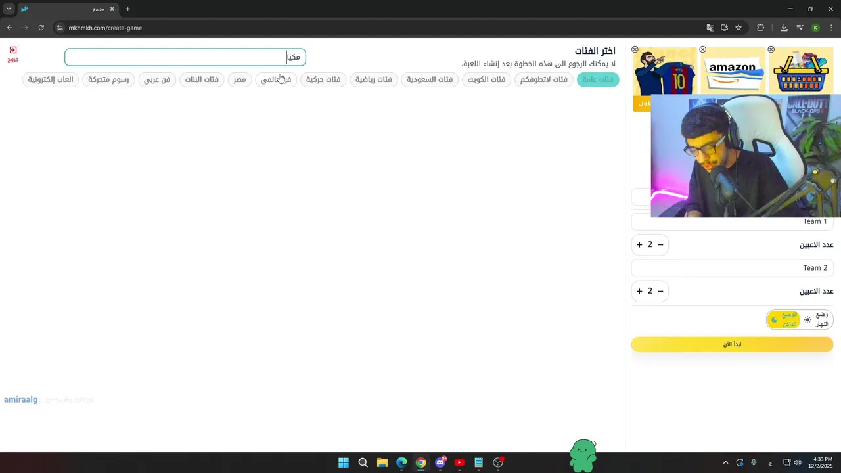Remove the shopping basket card
This screenshot has height=473, width=841.
coord(771,49)
